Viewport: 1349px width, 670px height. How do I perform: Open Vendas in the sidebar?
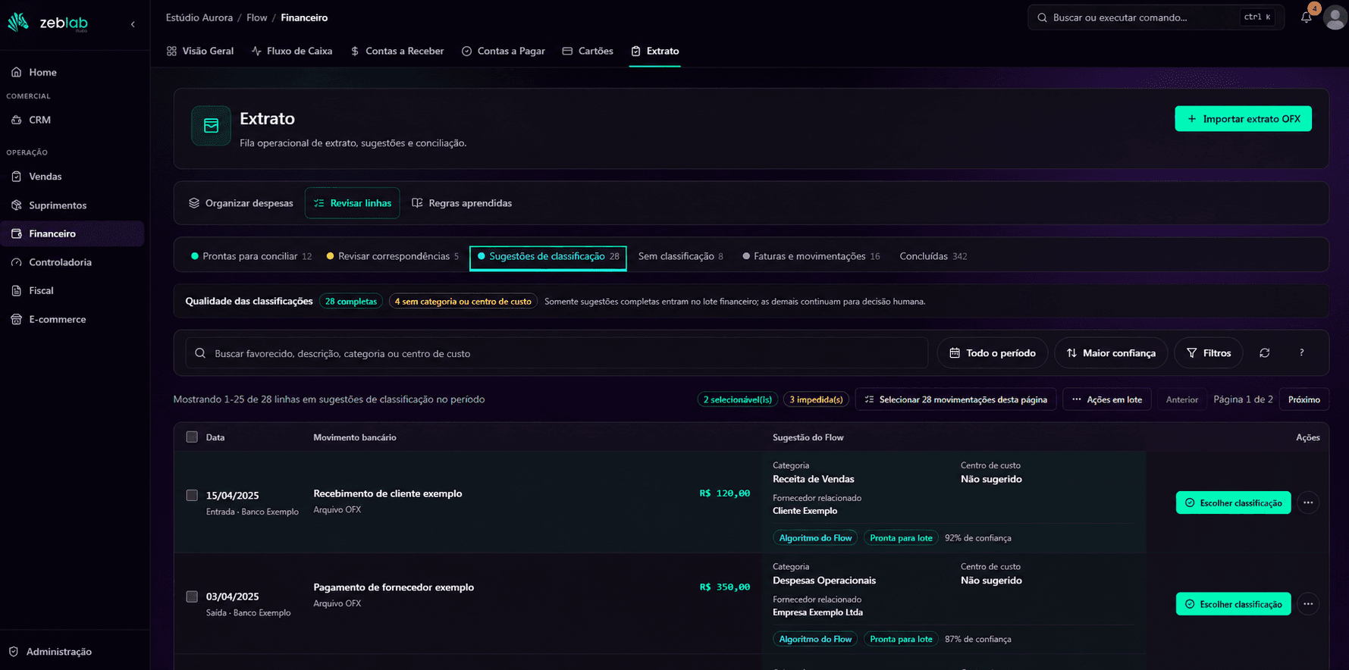coord(72,177)
